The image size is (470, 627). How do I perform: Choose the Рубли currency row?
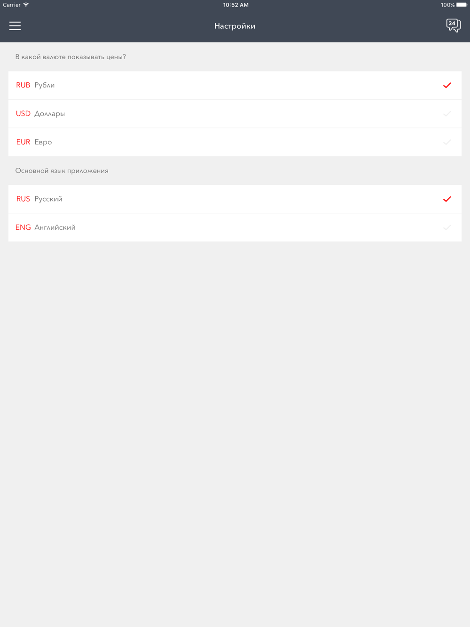(235, 86)
